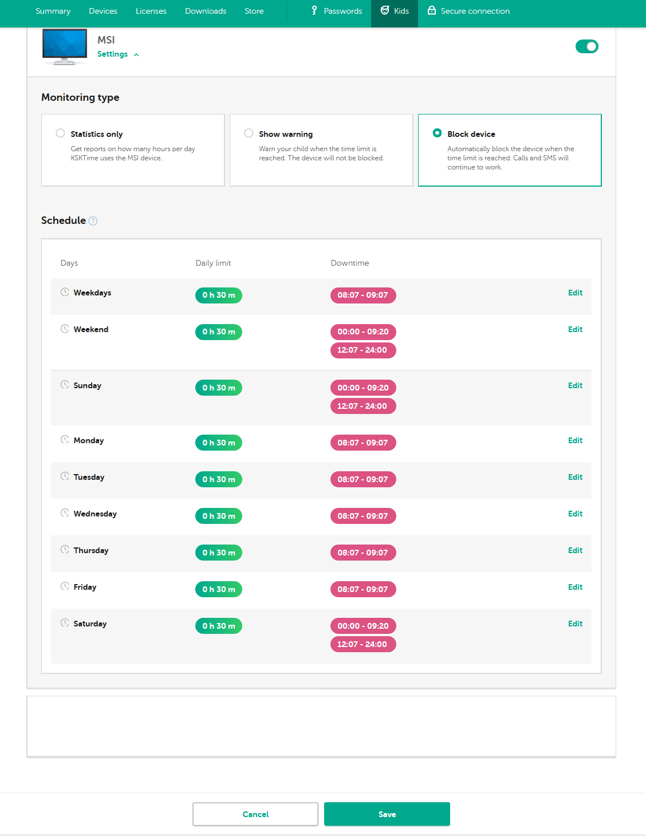Select the Statistics only radio button

coord(60,133)
